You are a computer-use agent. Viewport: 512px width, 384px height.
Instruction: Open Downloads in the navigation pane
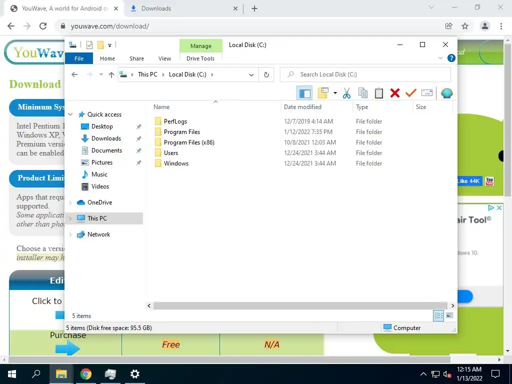[x=106, y=138]
